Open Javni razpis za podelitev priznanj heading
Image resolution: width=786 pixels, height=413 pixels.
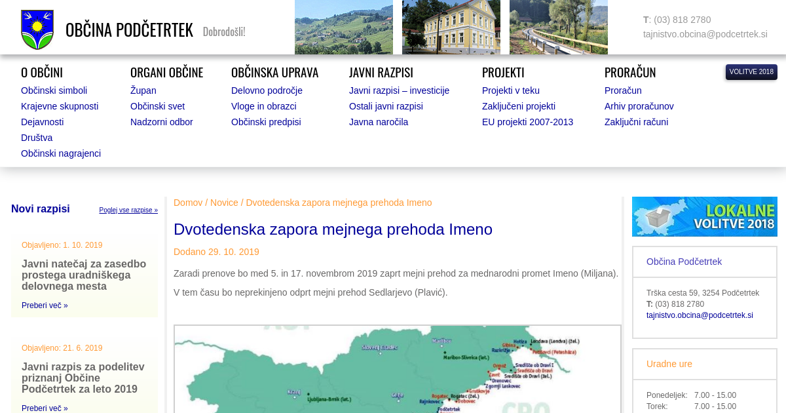tap(83, 378)
